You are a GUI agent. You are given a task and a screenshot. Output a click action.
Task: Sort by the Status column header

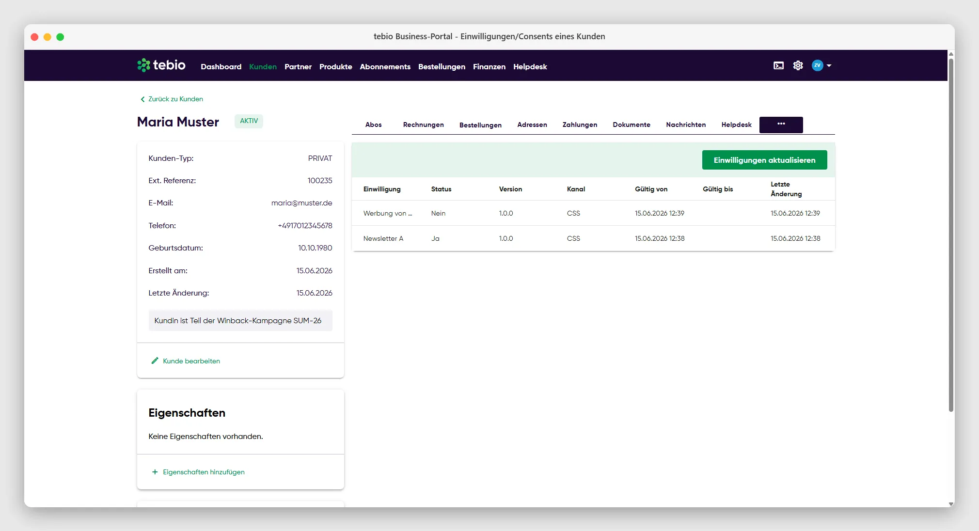[441, 189]
